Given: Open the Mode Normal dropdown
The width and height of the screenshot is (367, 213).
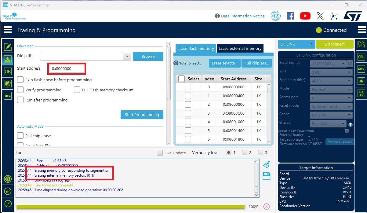Looking at the screenshot, I should (x=331, y=89).
